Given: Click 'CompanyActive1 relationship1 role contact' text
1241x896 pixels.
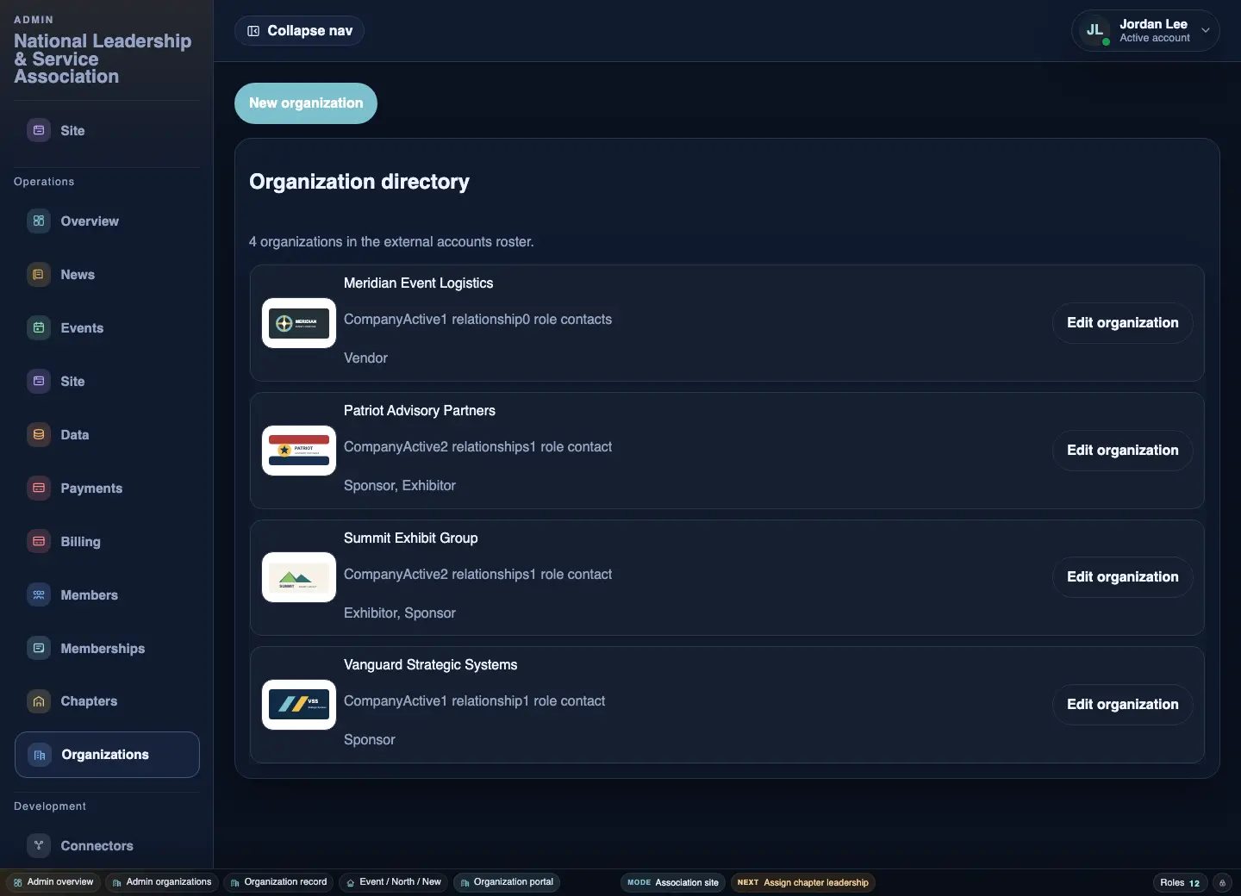Looking at the screenshot, I should pos(475,701).
